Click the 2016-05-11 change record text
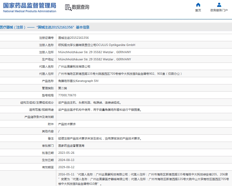This screenshot has height=186, width=232. click(144, 179)
